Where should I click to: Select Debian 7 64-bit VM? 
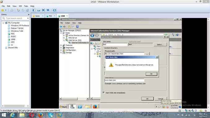coord(17,28)
